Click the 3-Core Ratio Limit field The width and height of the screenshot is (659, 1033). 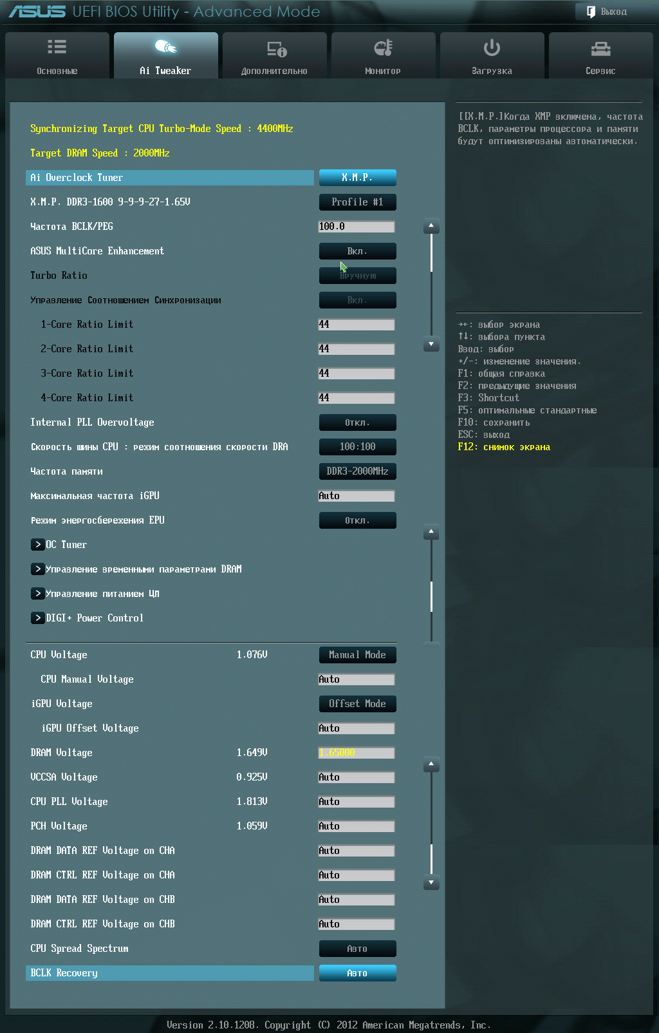[x=357, y=374]
